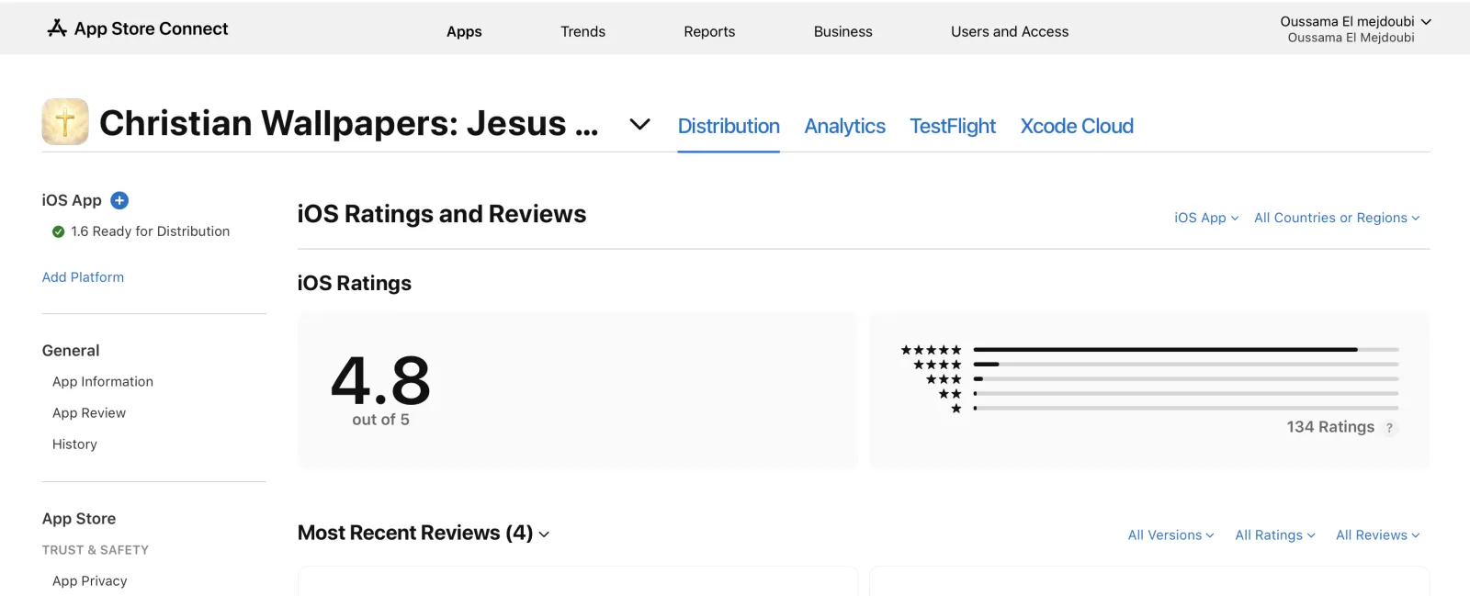Open the iOS App platform filter dropdown
The height and width of the screenshot is (596, 1470).
(1206, 218)
